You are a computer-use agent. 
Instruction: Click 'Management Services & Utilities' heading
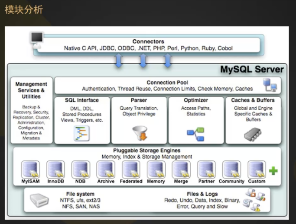(x=31, y=90)
